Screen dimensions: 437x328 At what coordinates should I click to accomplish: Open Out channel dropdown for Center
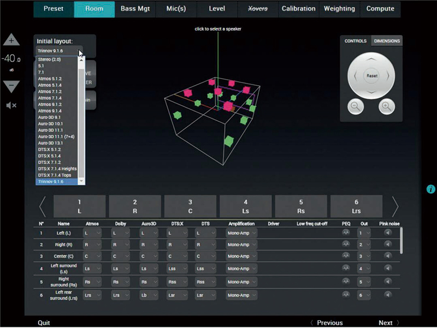(363, 256)
